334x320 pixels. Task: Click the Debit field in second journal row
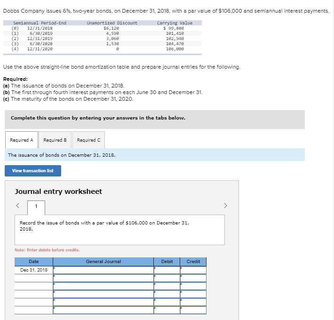point(167,278)
